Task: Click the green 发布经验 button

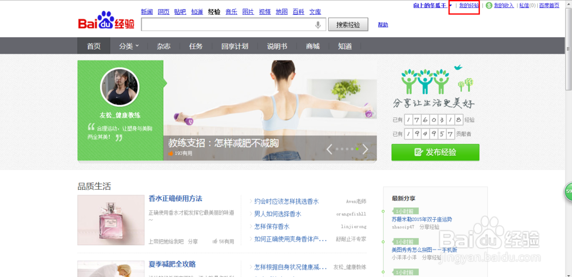Action: point(435,152)
